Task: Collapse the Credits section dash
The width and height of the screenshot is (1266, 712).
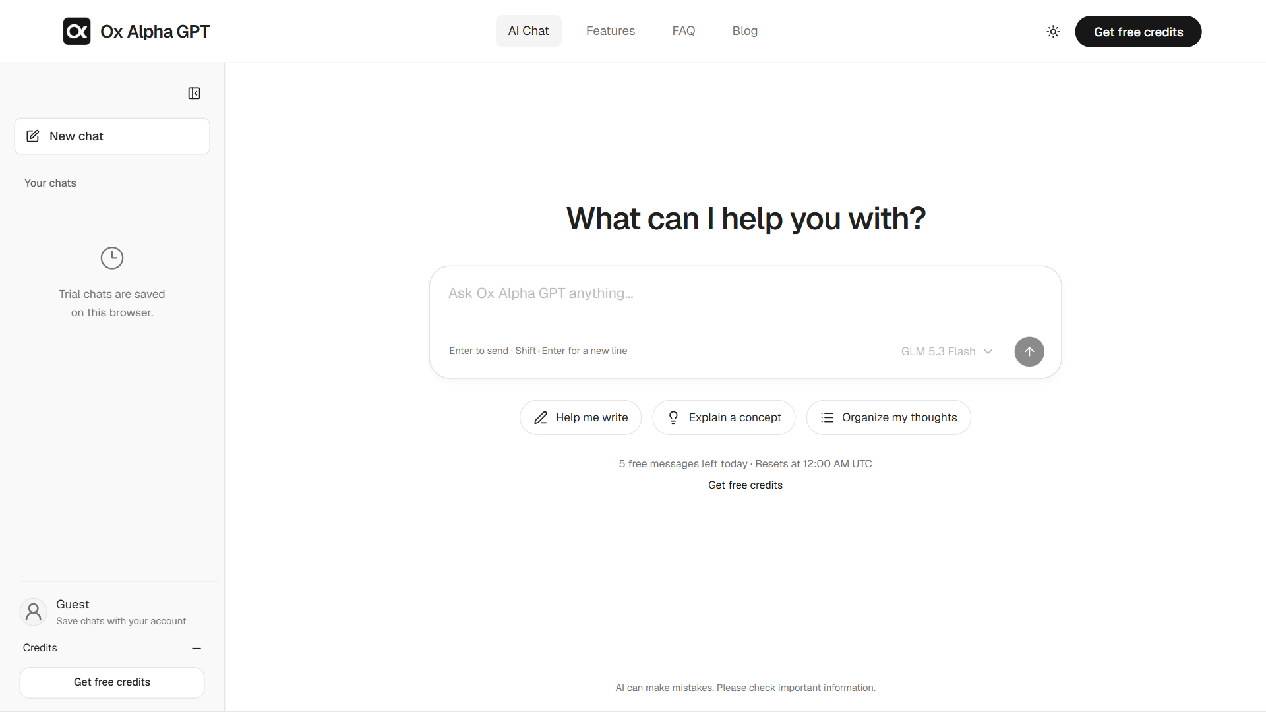Action: (x=196, y=648)
